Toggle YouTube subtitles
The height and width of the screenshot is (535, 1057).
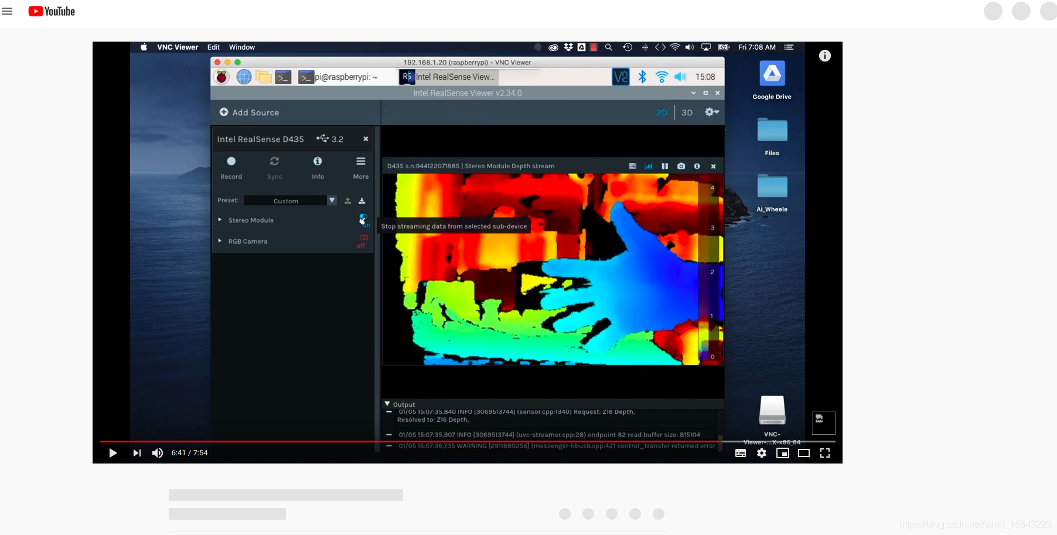(x=741, y=453)
